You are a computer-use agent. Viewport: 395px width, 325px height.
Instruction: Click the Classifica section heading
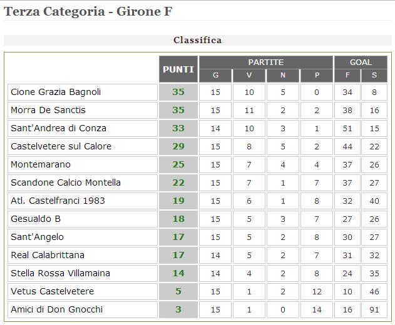coord(197,40)
